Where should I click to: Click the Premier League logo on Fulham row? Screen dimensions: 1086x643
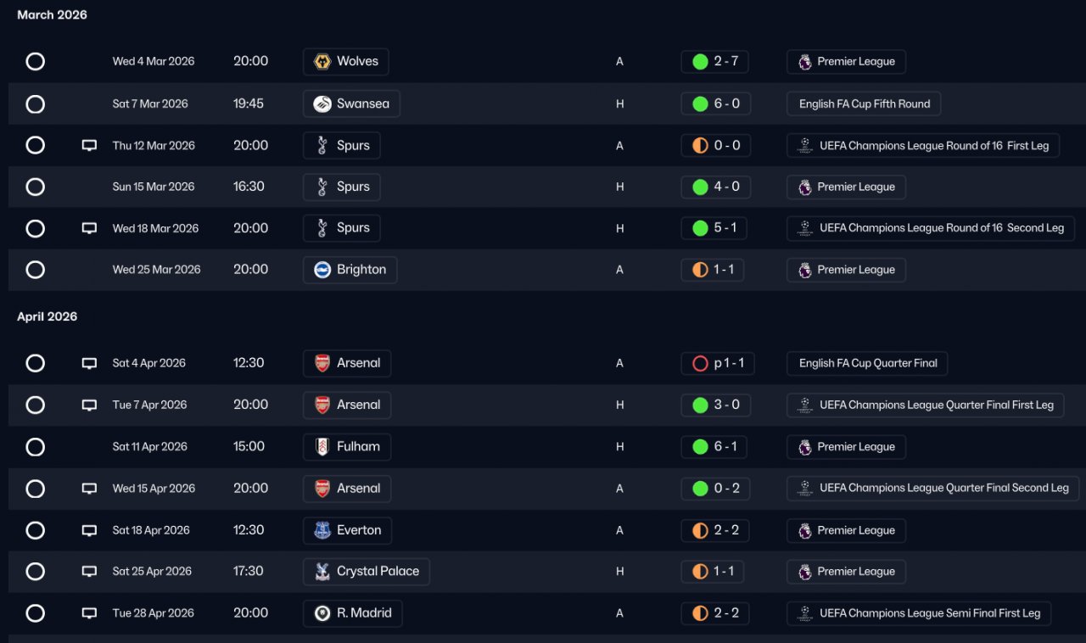pos(804,446)
